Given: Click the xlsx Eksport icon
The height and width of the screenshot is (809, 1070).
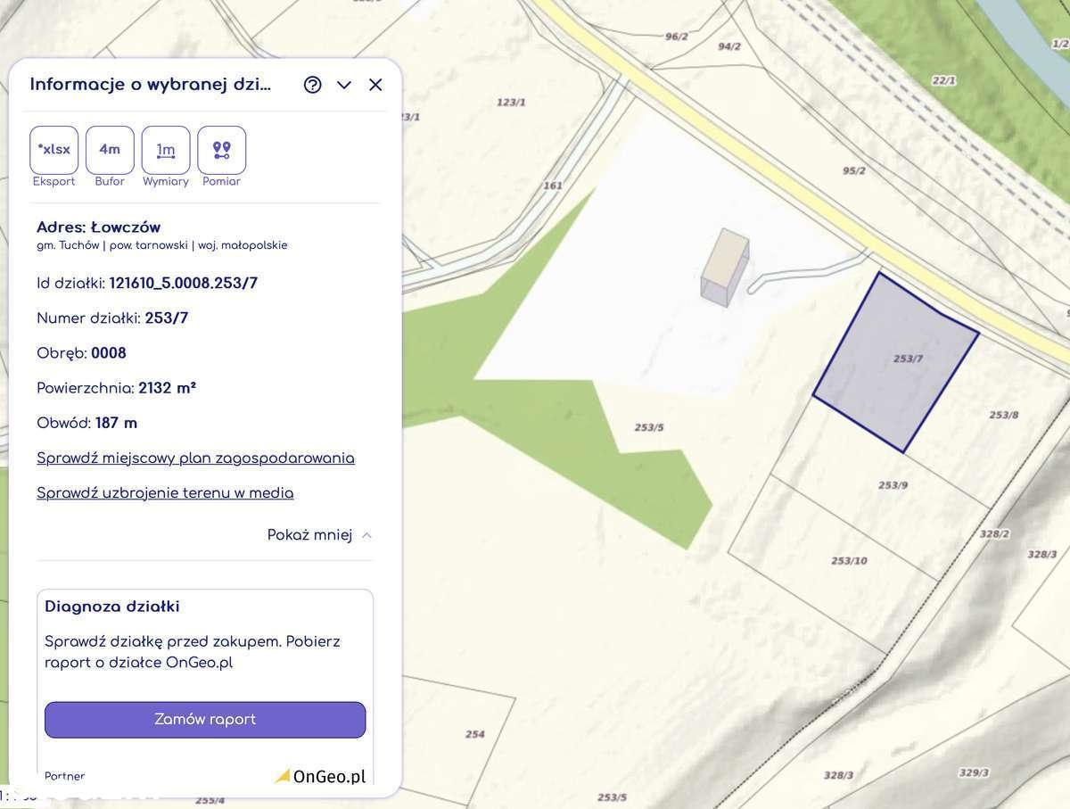Looking at the screenshot, I should click(x=53, y=150).
